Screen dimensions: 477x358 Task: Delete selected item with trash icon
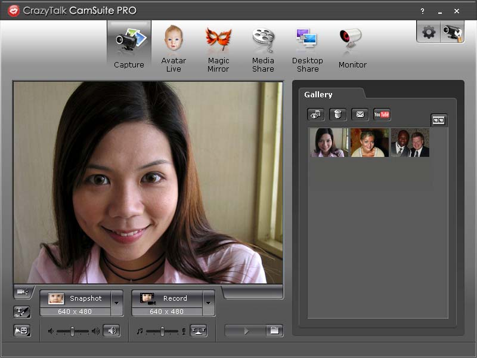[x=337, y=115]
